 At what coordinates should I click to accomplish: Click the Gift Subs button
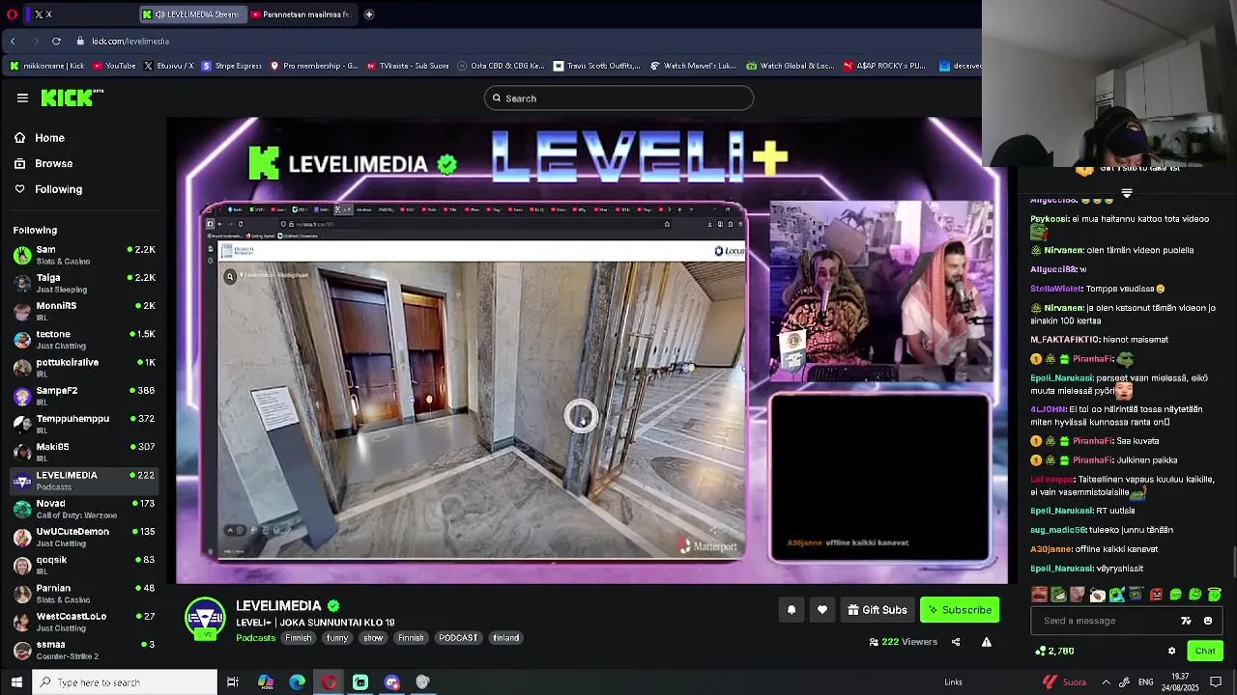click(877, 610)
